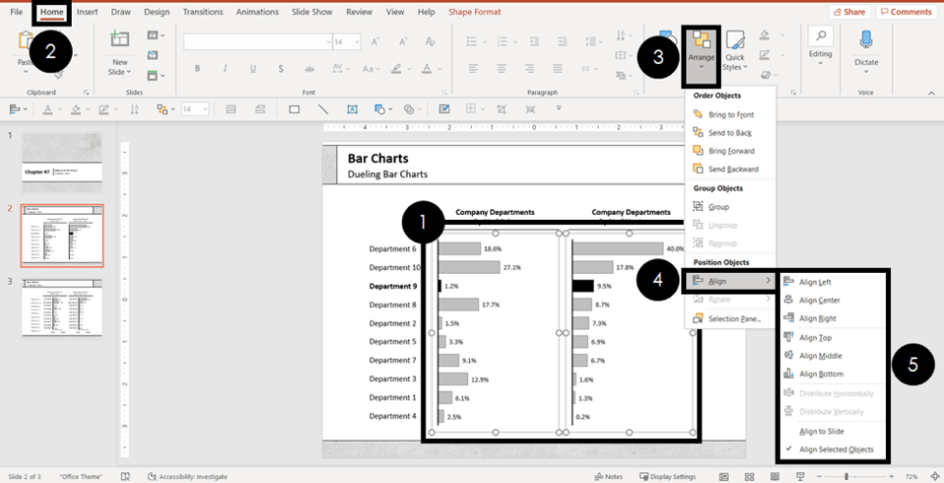Center text in Paragraph group
The image size is (944, 483).
click(x=501, y=69)
